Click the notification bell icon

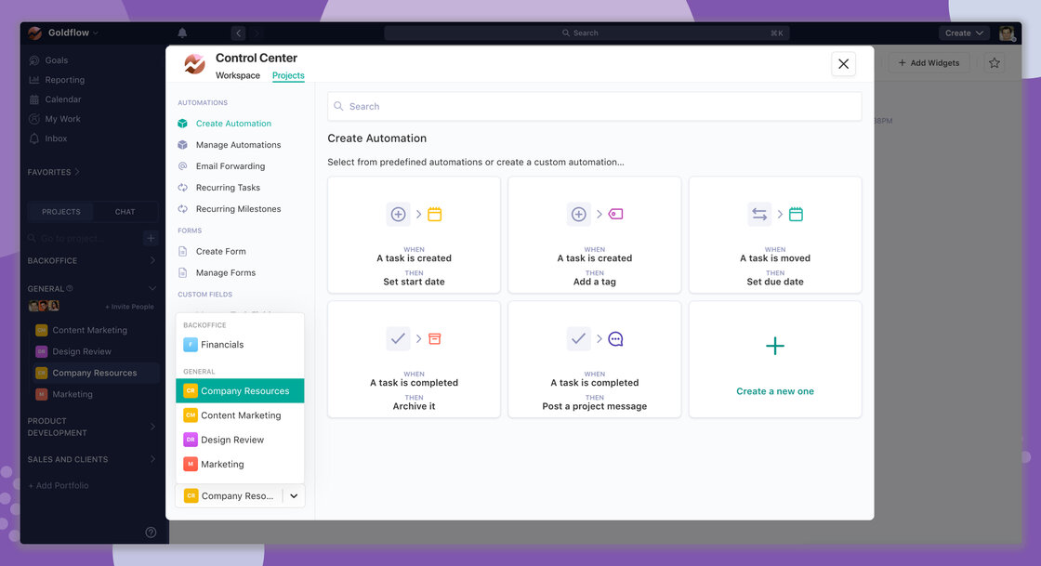(182, 33)
